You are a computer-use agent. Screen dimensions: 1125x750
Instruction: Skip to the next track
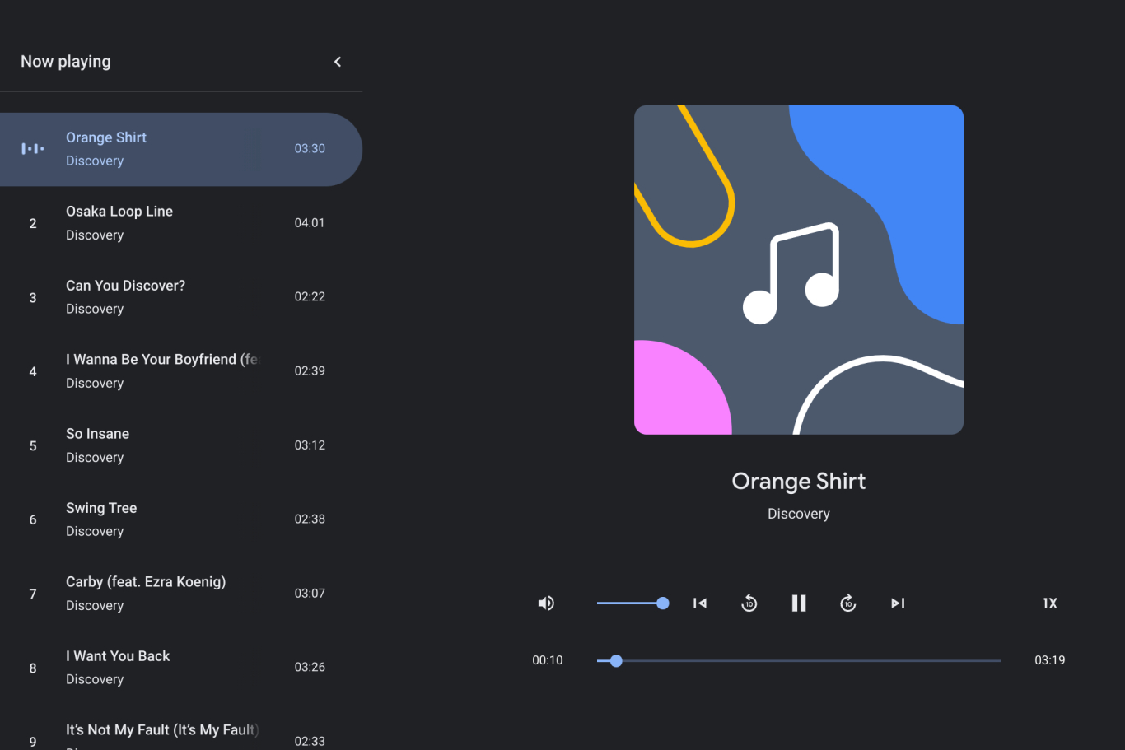898,603
